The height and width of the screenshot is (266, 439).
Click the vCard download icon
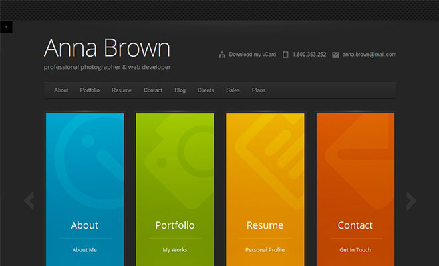tap(221, 55)
